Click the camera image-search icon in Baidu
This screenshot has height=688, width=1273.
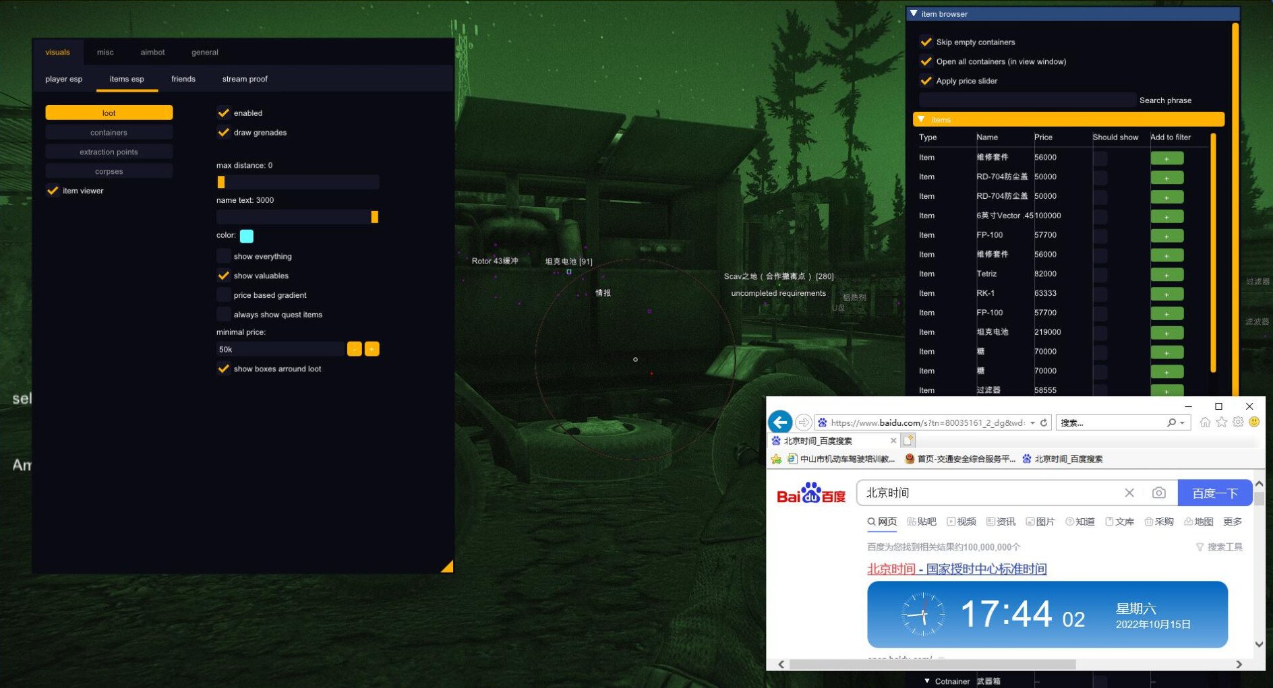click(x=1158, y=493)
